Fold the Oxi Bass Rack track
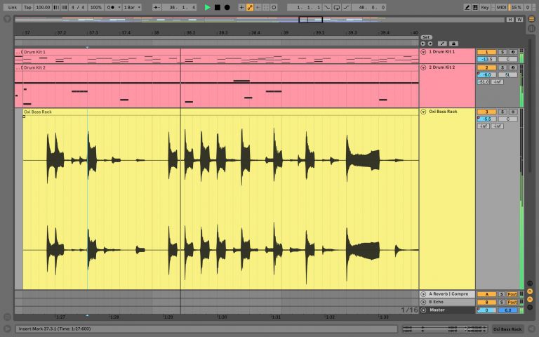 coord(423,112)
